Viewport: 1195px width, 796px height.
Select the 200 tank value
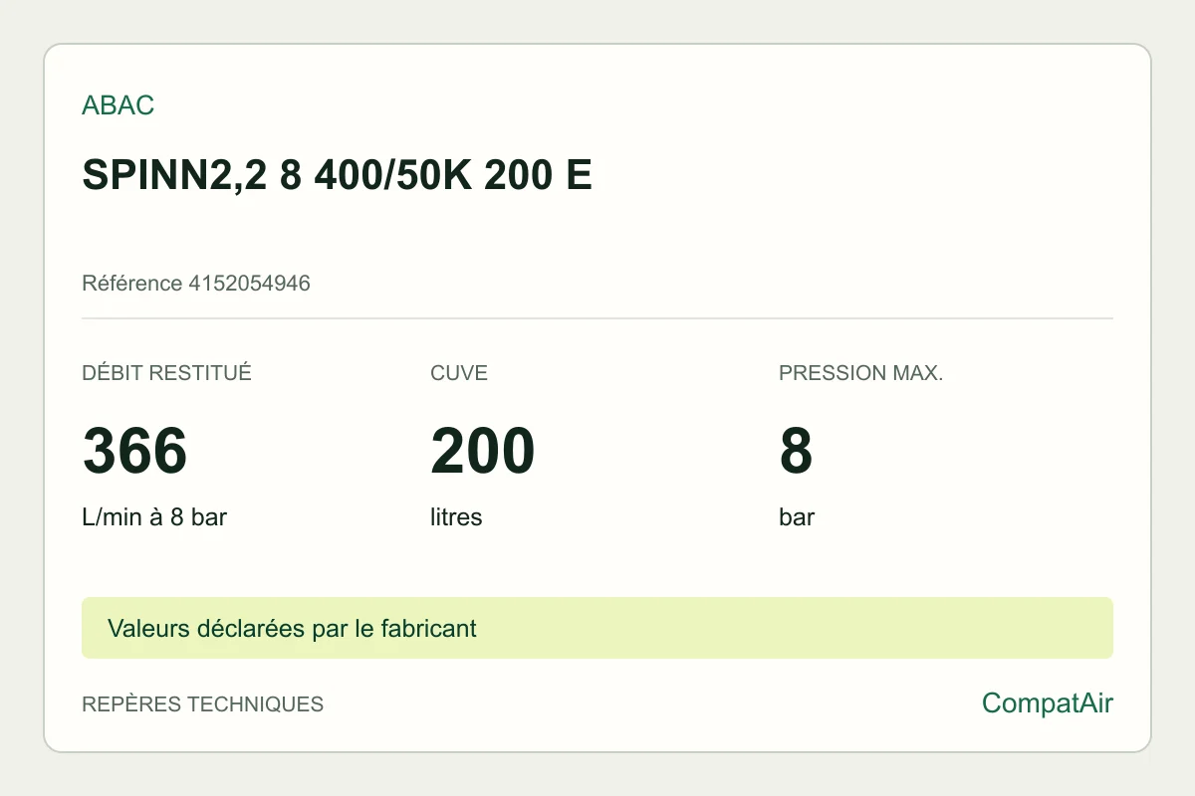point(483,451)
